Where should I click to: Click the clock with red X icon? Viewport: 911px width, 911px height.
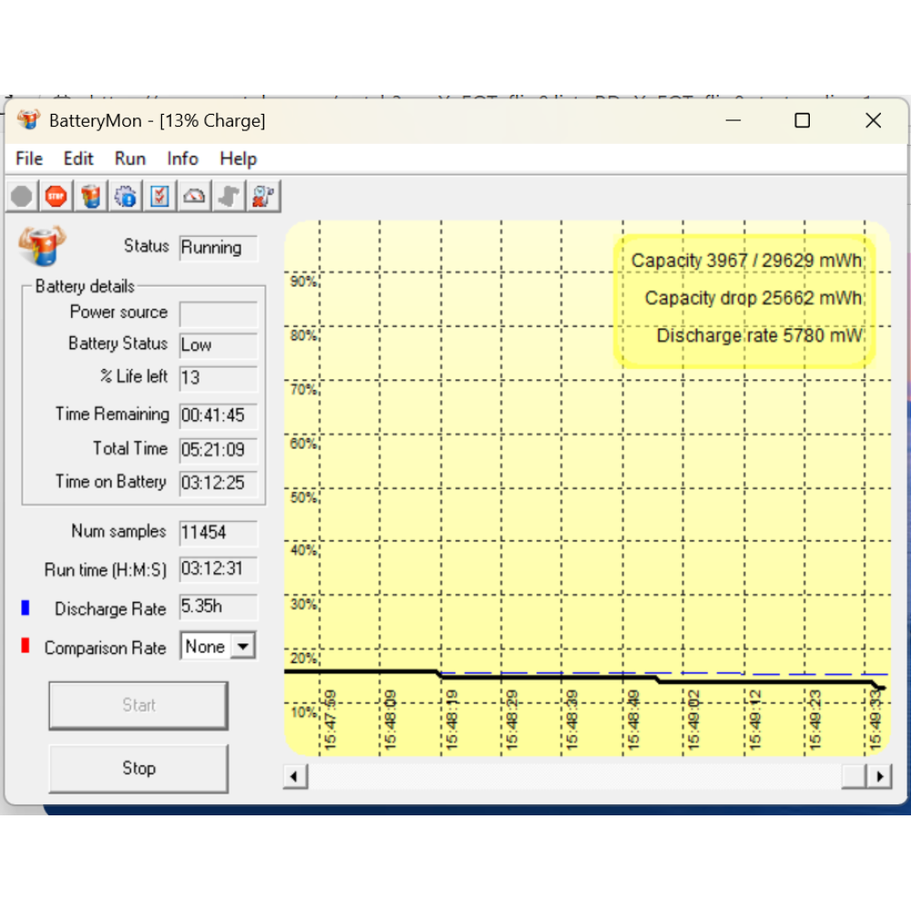(x=264, y=196)
